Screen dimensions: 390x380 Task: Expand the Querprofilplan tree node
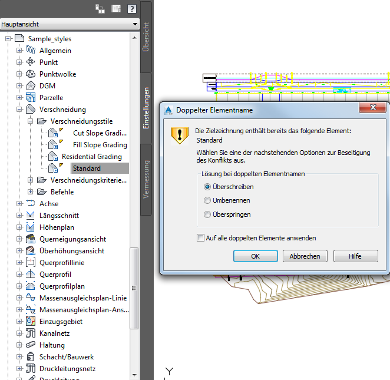coord(19,286)
